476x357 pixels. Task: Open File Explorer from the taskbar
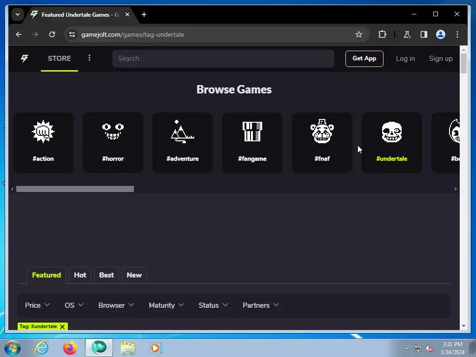128,348
